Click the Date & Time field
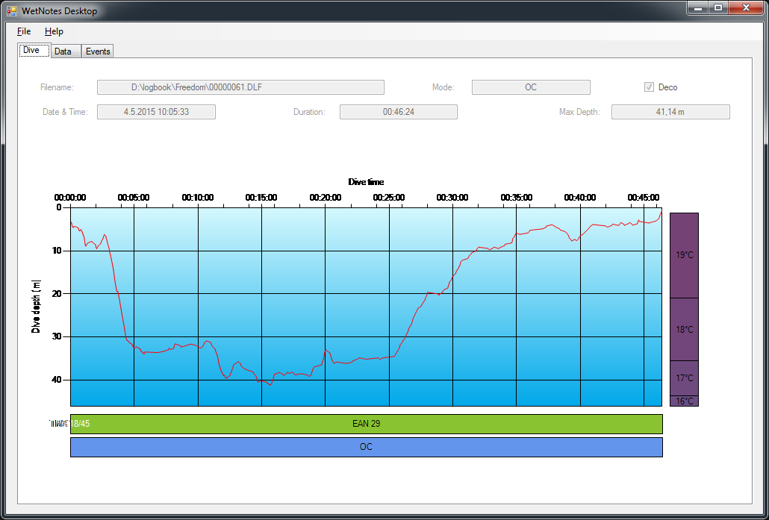This screenshot has width=769, height=520. point(156,112)
